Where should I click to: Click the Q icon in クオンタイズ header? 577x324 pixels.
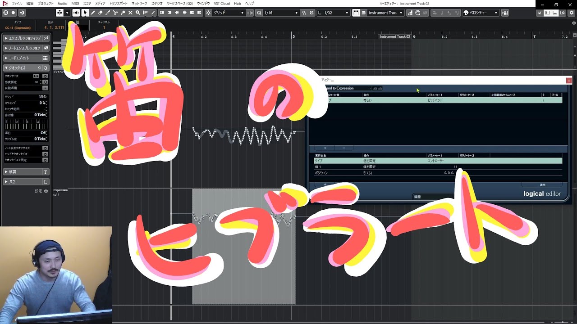pos(45,68)
